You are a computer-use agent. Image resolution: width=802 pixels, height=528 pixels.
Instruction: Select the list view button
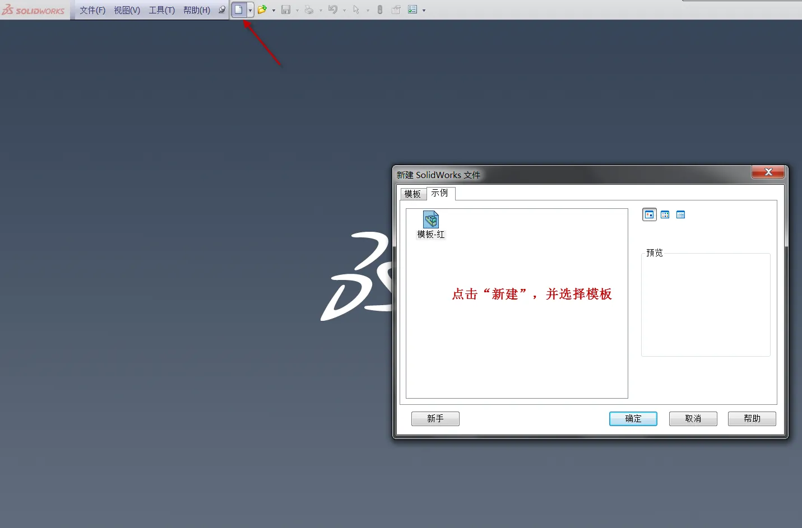(x=665, y=214)
